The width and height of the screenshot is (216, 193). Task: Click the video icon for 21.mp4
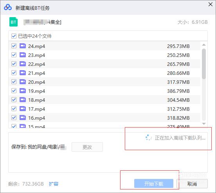(23, 73)
